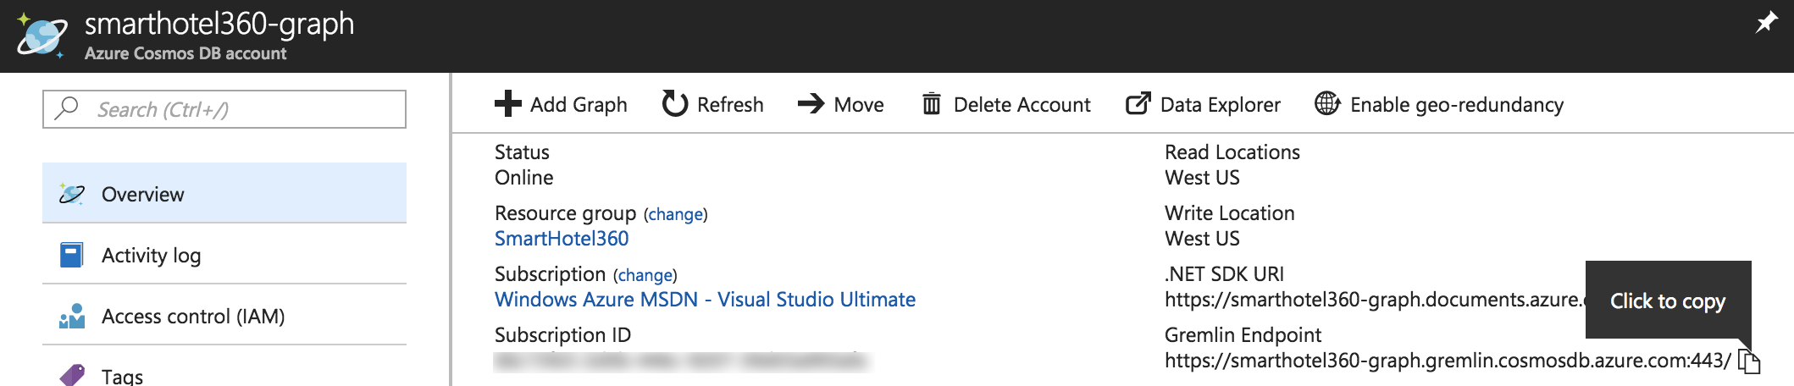Screen dimensions: 1794x386
Task: Change the resource group
Action: click(675, 214)
